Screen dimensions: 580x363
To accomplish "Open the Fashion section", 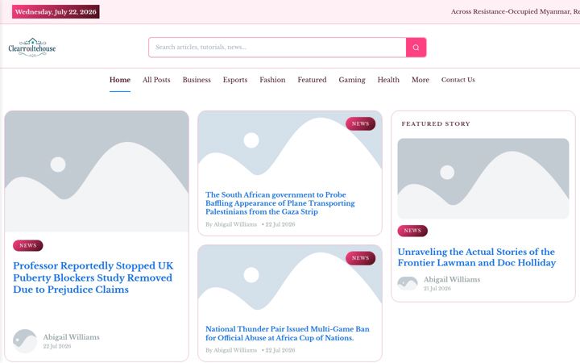I will (x=272, y=80).
